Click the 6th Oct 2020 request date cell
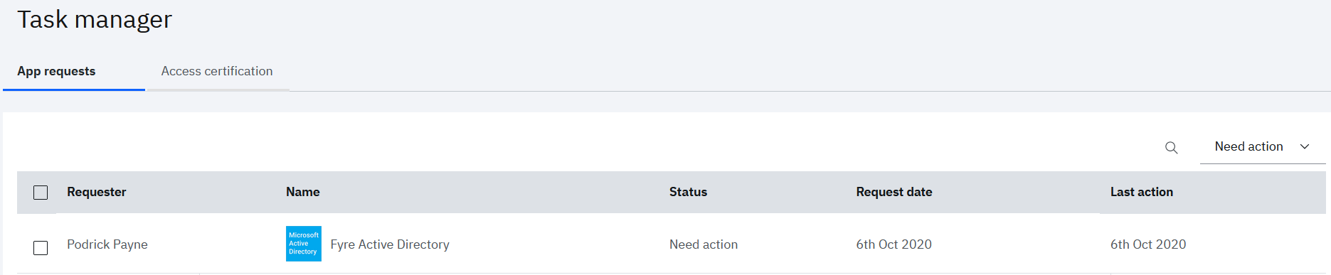1331x275 pixels. pyautogui.click(x=893, y=244)
